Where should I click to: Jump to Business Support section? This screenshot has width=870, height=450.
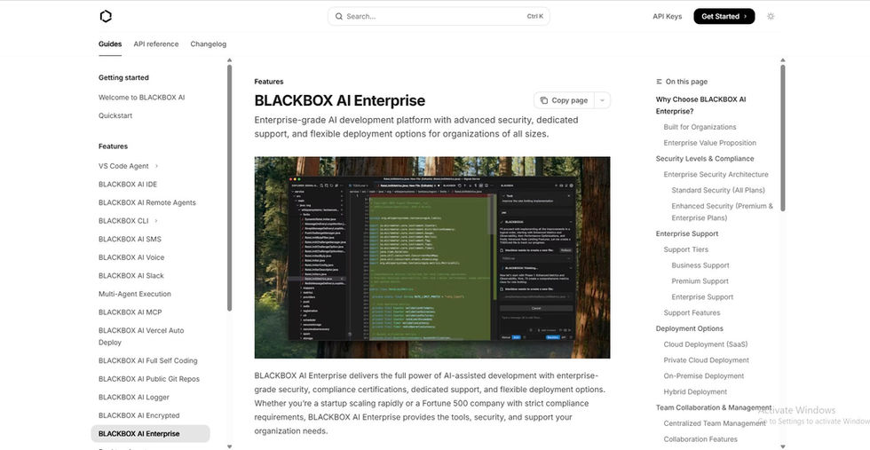click(x=700, y=265)
